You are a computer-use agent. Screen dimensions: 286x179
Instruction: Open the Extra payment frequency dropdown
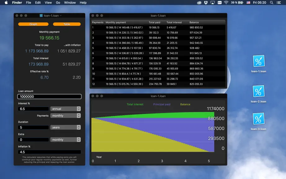pyautogui.click(x=65, y=140)
